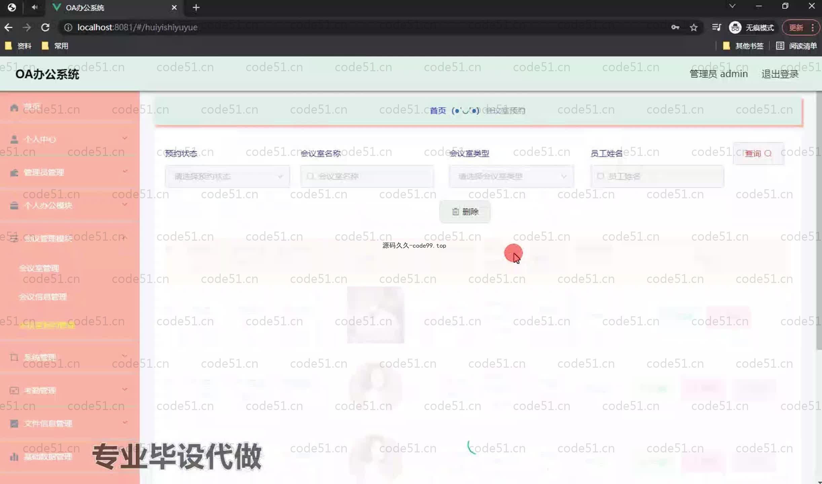Focus the 员工姓名 input field
The width and height of the screenshot is (822, 484).
[x=657, y=176]
